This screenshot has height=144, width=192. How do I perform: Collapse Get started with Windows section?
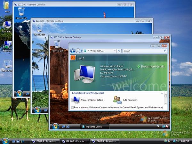point(162,93)
